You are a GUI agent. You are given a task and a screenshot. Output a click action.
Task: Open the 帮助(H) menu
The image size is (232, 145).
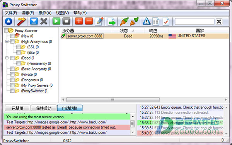coord(80,13)
